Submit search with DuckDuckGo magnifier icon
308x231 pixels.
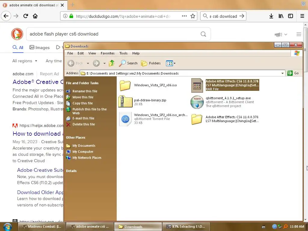pyautogui.click(x=203, y=34)
